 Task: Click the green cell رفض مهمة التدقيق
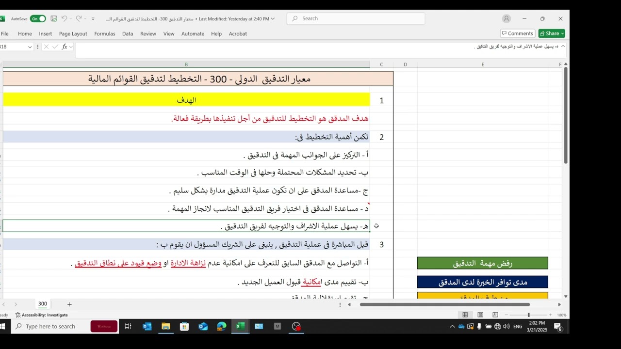[483, 263]
